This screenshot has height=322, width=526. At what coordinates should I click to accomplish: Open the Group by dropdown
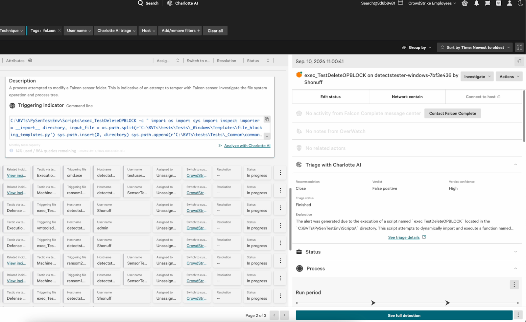tap(417, 48)
